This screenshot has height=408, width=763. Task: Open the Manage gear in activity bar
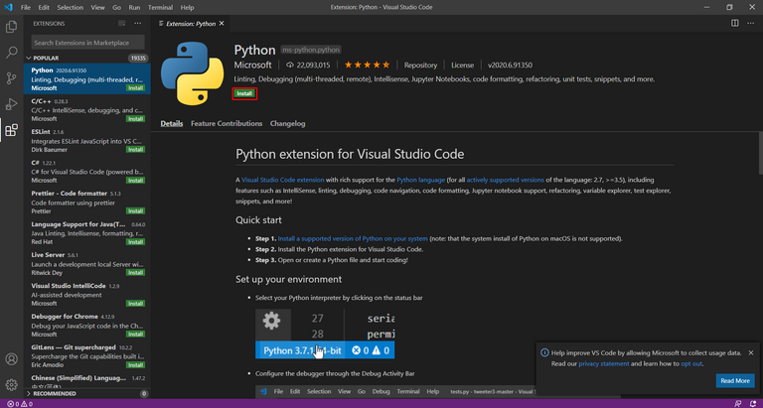(11, 384)
